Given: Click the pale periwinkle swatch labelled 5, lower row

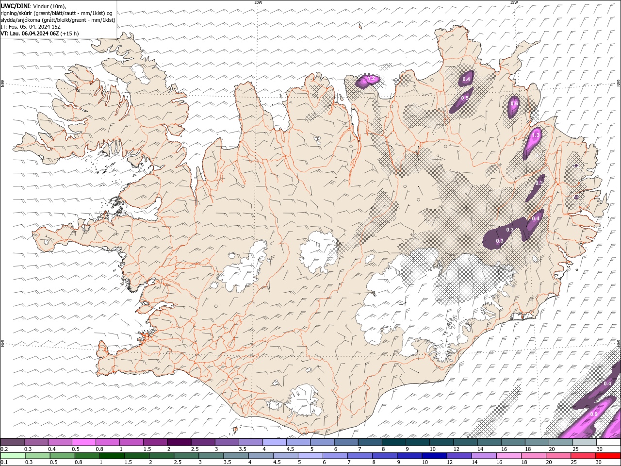Looking at the screenshot, I should (310, 456).
